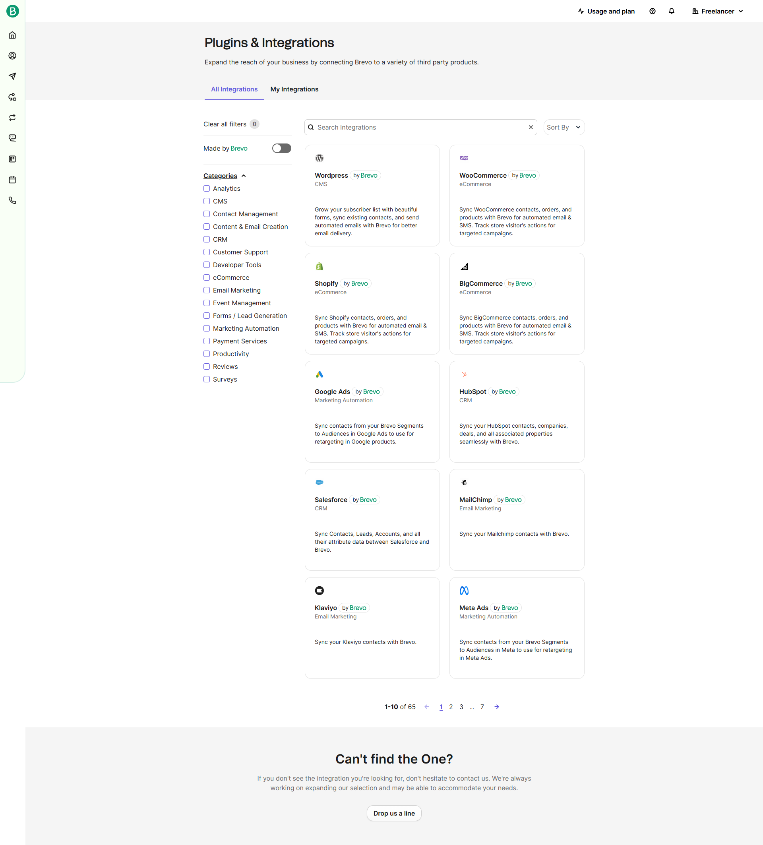
Task: Check the Contact Management category
Action: pyautogui.click(x=207, y=214)
